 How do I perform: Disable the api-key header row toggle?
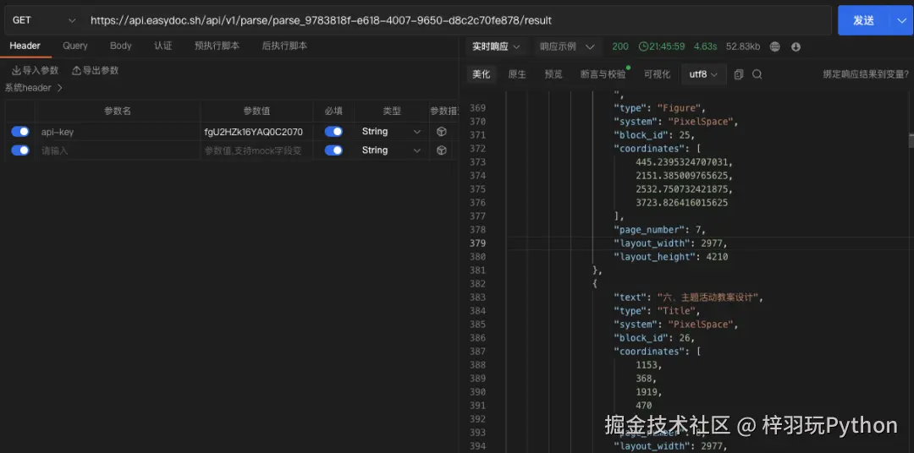[x=20, y=132]
